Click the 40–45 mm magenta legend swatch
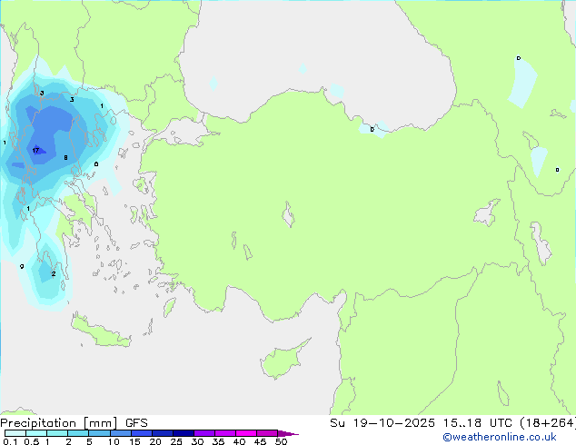Image resolution: width=576 pixels, height=445 pixels. click(246, 433)
